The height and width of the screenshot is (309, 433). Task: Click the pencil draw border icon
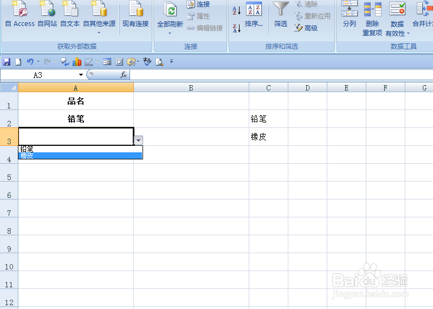coord(89,62)
